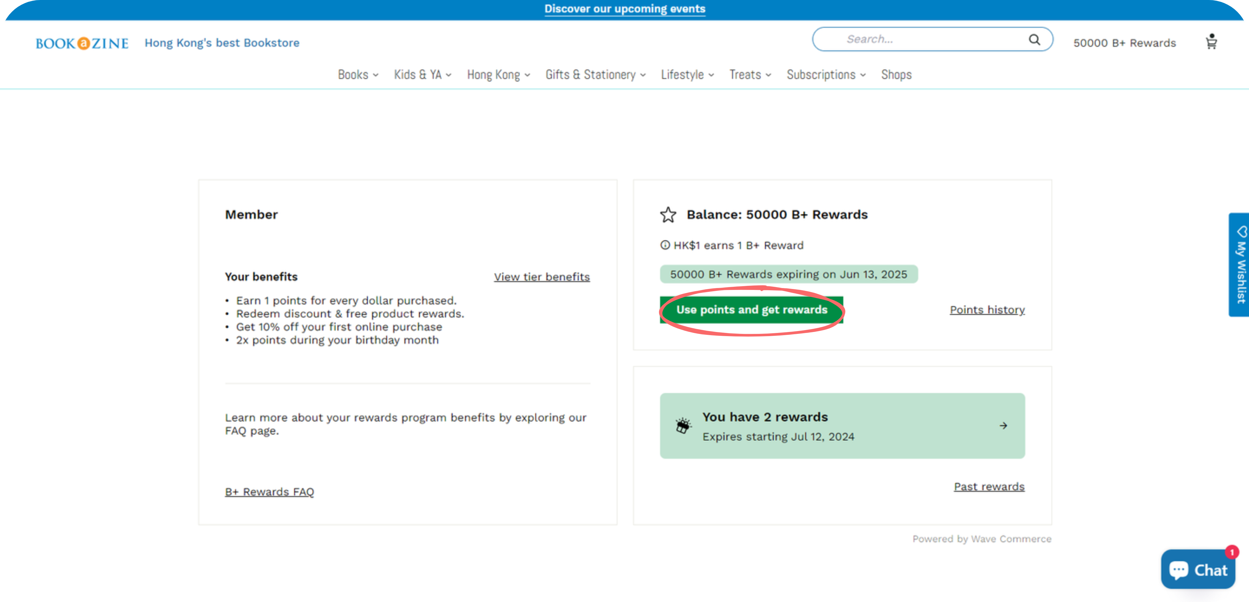The height and width of the screenshot is (602, 1249).
Task: Open the shopping cart icon
Action: click(x=1211, y=42)
